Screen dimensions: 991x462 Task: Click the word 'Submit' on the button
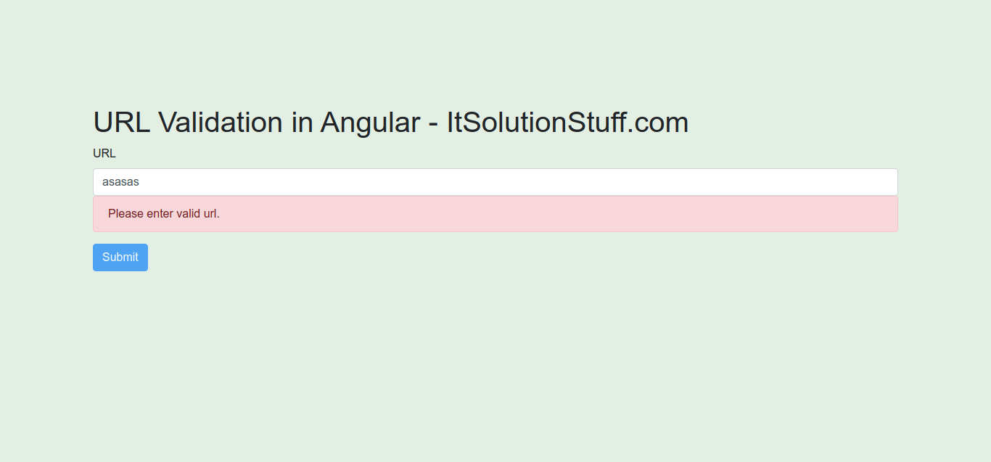[120, 257]
